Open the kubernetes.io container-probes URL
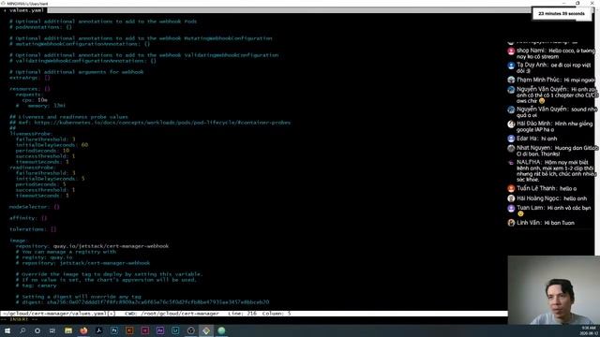The height and width of the screenshot is (337, 600). point(162,123)
